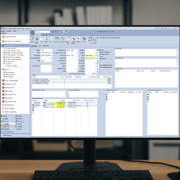Save the record with green Speichern disk
Image resolution: width=180 pixels, height=180 pixels.
tap(57, 39)
